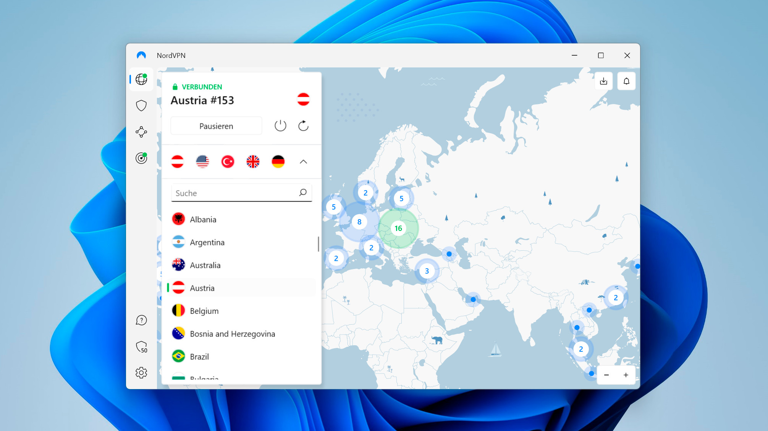Minimize the NordVPN window
This screenshot has width=768, height=431.
point(574,55)
